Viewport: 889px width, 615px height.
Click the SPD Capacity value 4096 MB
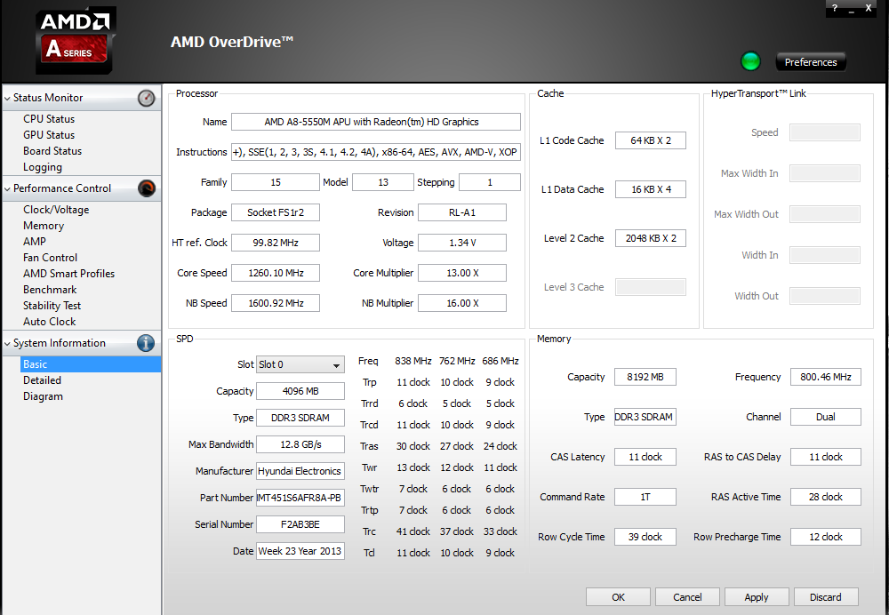[300, 391]
